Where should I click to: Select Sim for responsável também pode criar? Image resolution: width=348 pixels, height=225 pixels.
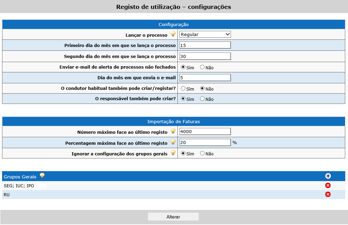tap(183, 98)
